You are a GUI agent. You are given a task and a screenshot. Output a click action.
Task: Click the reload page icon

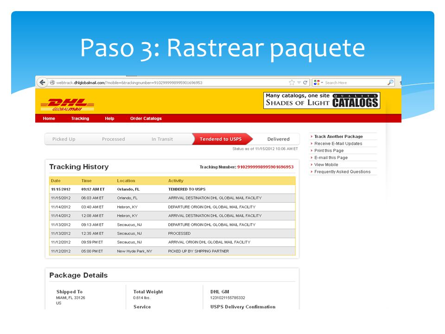tap(305, 83)
